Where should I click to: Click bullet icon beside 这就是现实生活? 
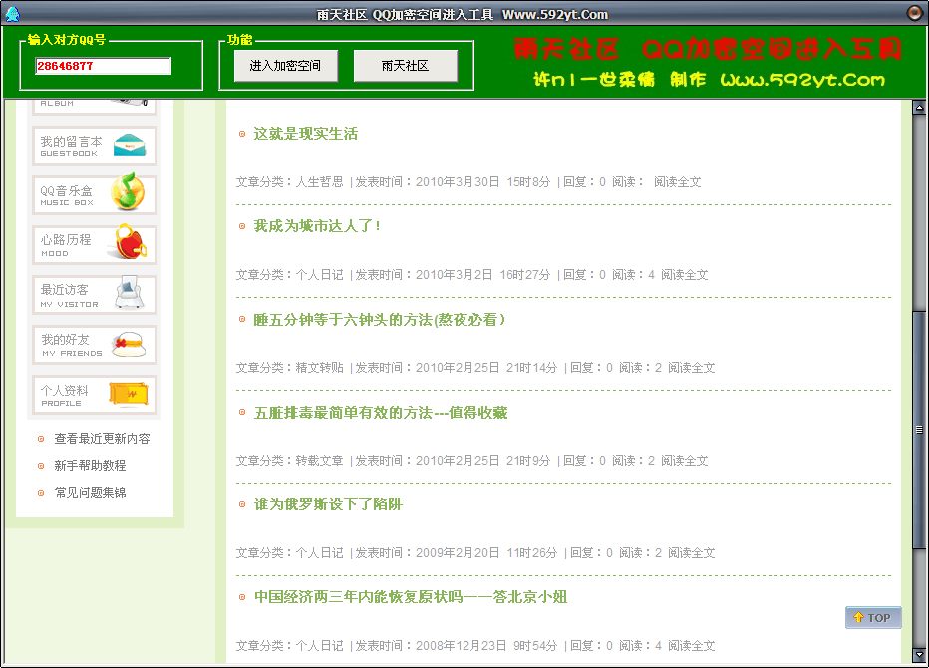pyautogui.click(x=242, y=134)
